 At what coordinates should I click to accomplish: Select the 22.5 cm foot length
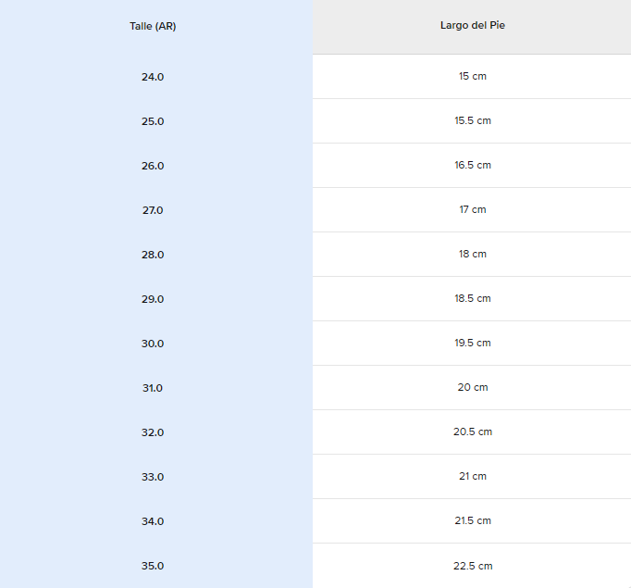pos(472,566)
